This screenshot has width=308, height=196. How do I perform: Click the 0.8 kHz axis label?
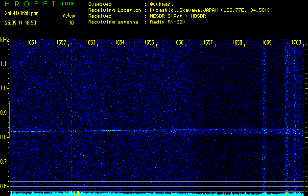[4, 137]
